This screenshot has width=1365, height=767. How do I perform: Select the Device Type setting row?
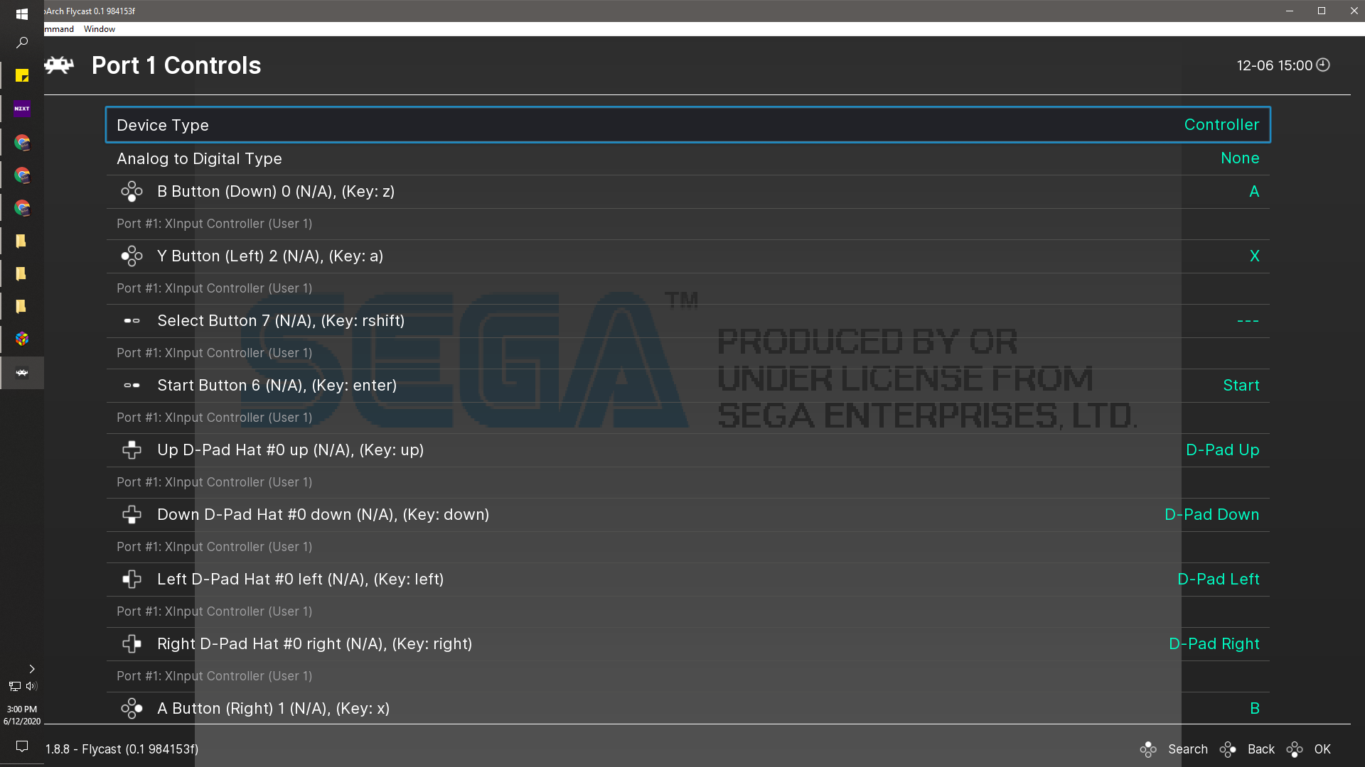pos(688,125)
